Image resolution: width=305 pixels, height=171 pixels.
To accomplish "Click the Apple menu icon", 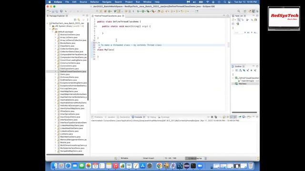I will point(50,2).
